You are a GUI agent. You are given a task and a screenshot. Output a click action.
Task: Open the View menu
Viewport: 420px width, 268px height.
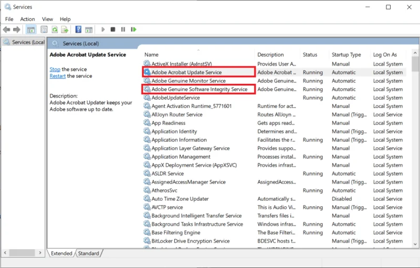click(x=47, y=19)
